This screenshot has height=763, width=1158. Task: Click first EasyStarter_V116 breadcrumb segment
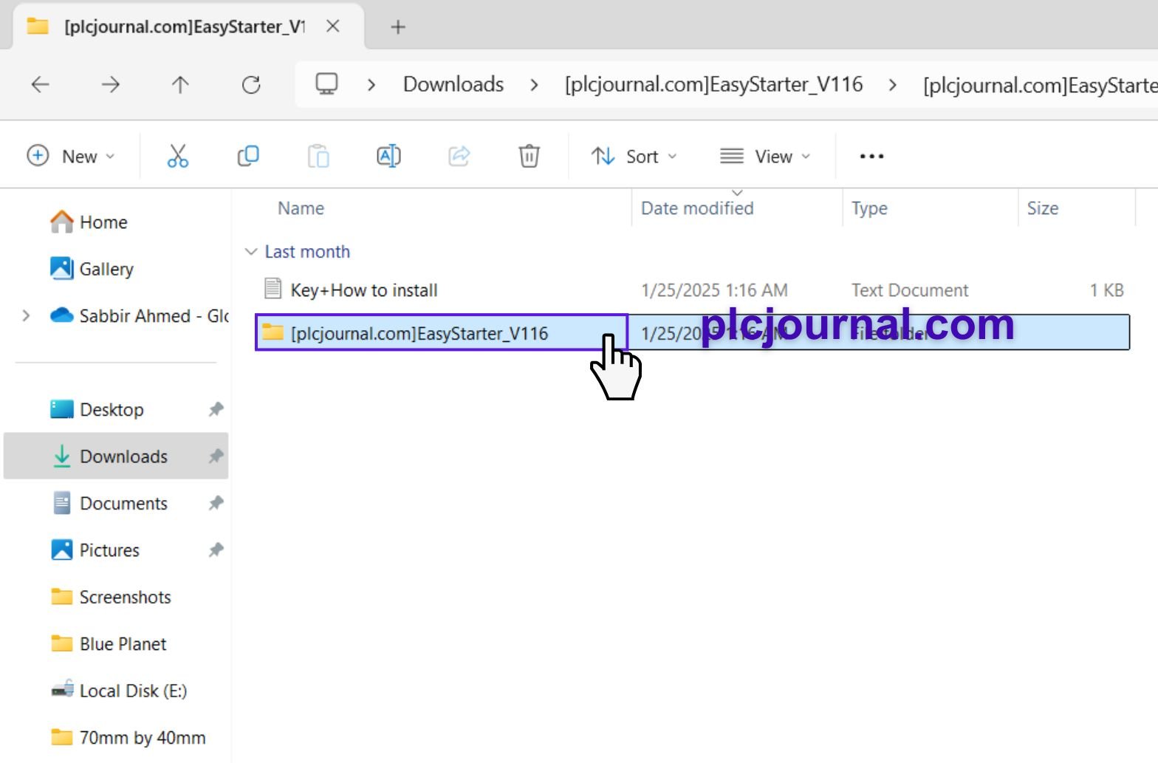click(713, 84)
